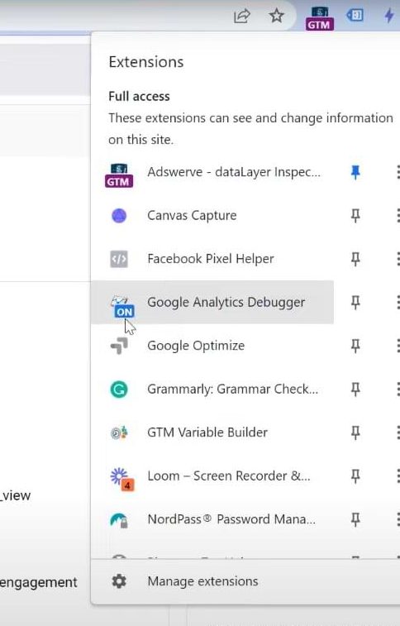400x626 pixels.
Task: Click the GTM dataLayer Inspector toolbar icon
Action: (x=320, y=18)
